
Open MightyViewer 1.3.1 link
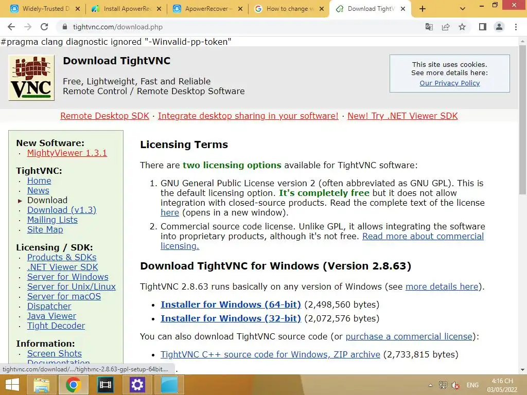67,153
